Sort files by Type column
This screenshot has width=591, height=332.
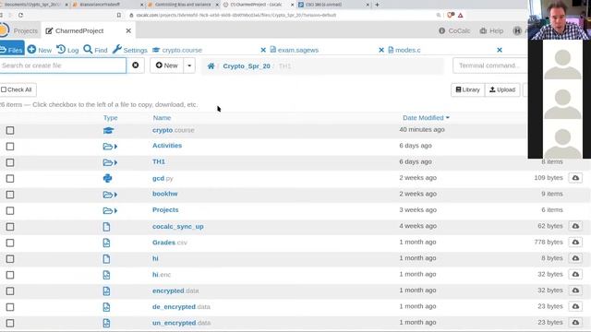(111, 118)
